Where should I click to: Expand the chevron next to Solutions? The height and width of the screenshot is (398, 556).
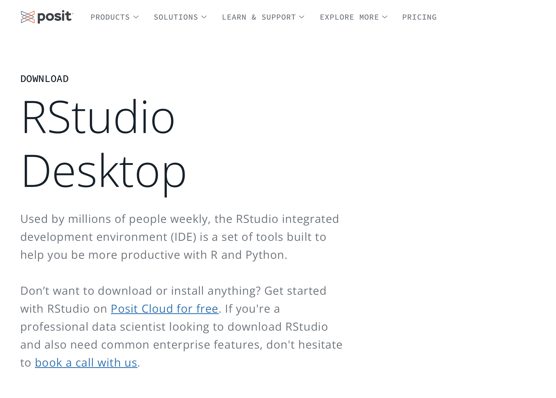point(204,17)
